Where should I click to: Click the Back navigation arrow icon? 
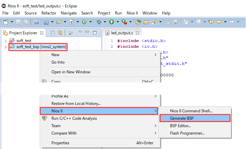pos(219,22)
